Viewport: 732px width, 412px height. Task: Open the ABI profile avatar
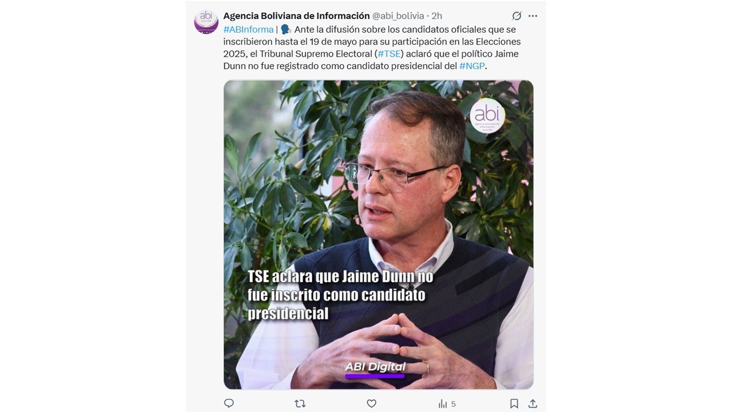(206, 22)
